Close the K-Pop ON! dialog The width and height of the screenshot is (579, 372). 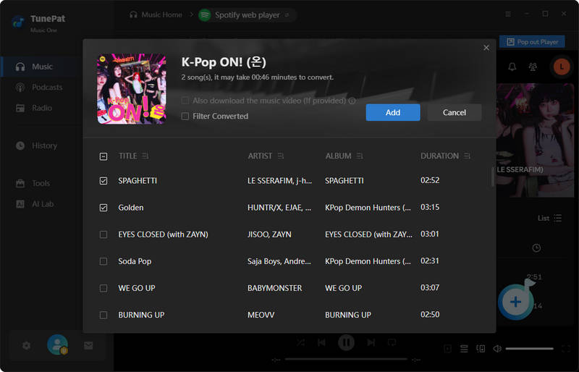[486, 48]
